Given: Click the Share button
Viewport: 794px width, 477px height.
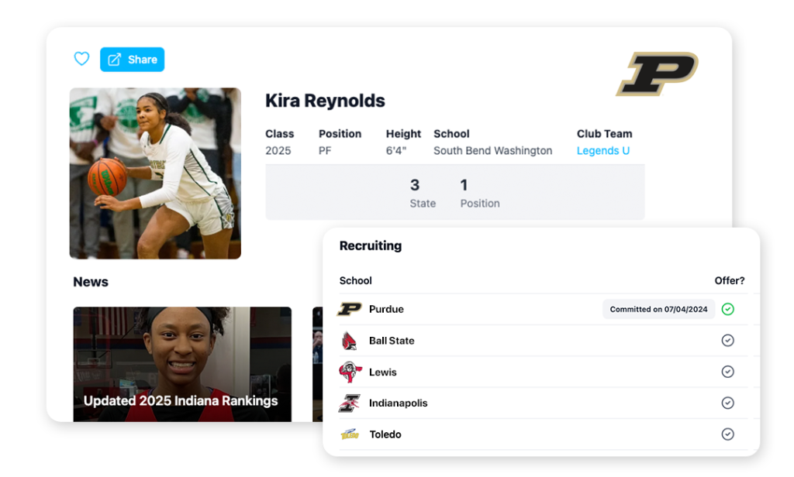Looking at the screenshot, I should pos(132,59).
